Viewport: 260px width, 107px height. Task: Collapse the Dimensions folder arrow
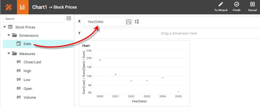click(9, 35)
